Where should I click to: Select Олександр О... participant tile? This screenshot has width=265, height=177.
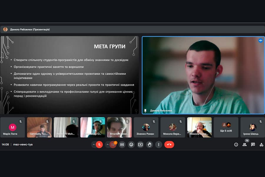pos(93,127)
